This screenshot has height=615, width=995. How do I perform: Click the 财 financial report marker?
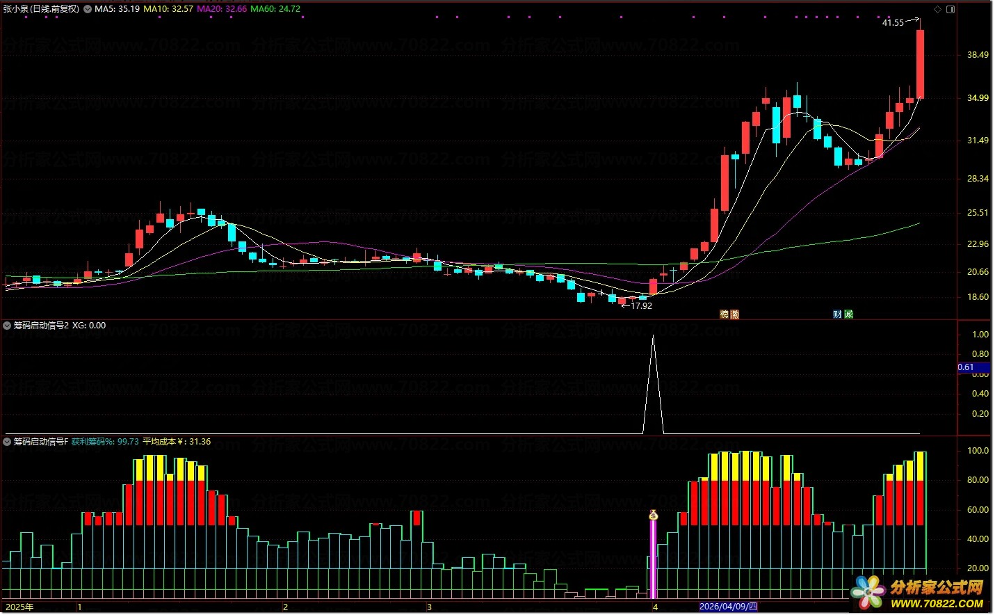[837, 314]
